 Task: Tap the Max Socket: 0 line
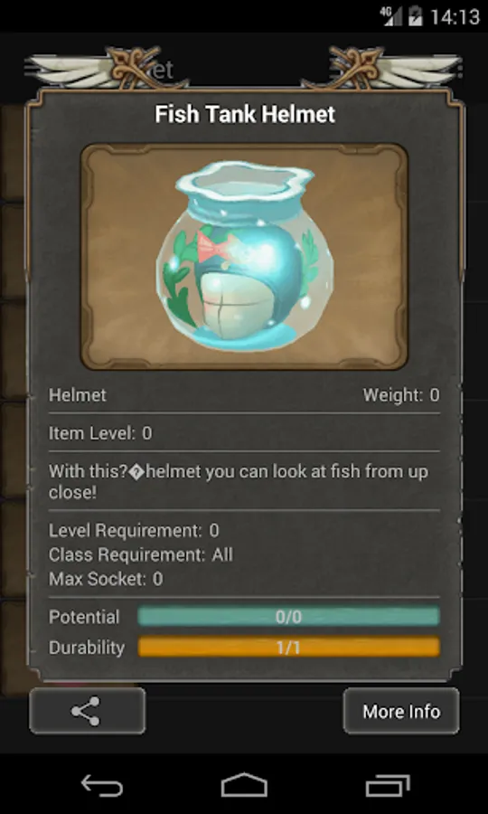click(x=106, y=579)
